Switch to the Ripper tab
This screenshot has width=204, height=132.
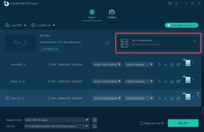click(x=92, y=14)
